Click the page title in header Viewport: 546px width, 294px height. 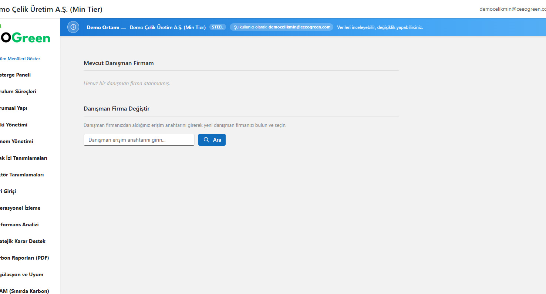[x=51, y=9]
